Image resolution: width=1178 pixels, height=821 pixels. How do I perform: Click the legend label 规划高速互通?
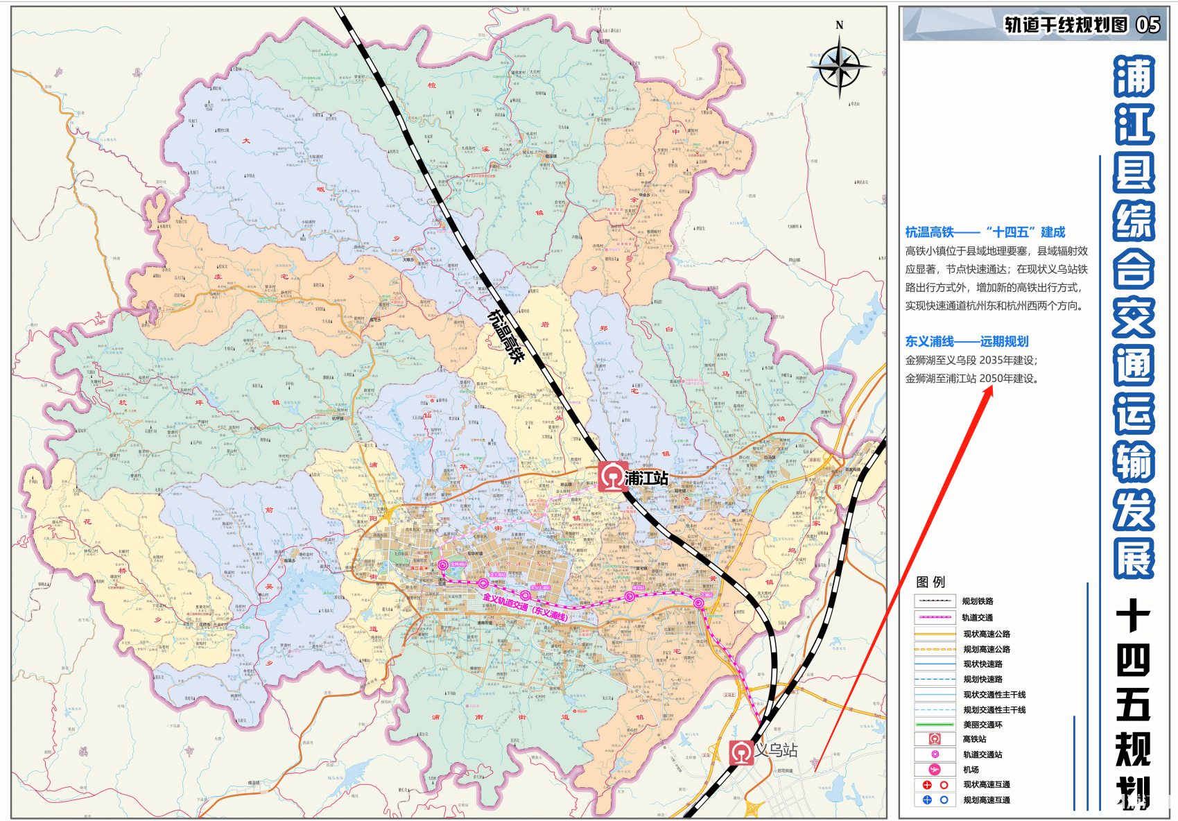coord(987,800)
